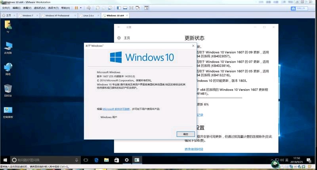This screenshot has height=170, width=317.
Task: Click the back arrow in Settings window
Action: [119, 27]
